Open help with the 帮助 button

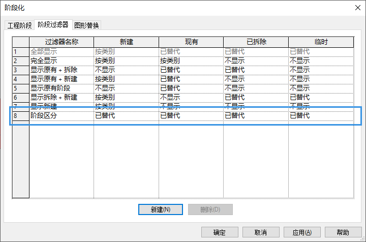[x=343, y=232]
